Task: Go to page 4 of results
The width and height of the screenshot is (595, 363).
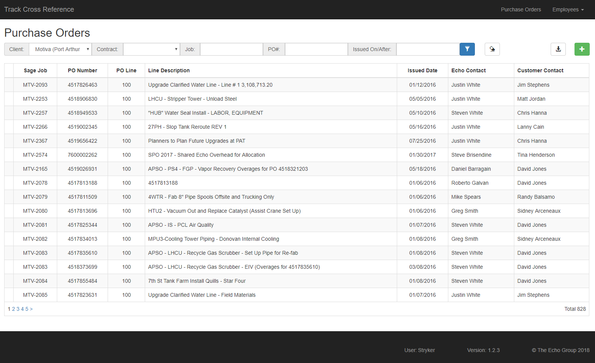Action: tap(22, 309)
